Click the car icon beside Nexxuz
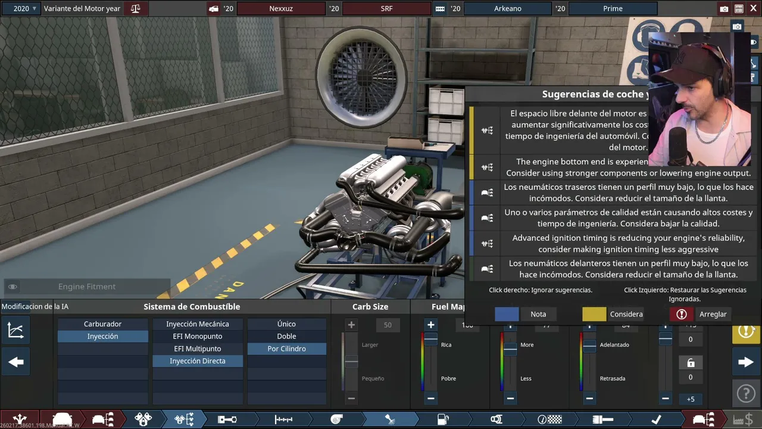762x429 pixels. tap(214, 9)
